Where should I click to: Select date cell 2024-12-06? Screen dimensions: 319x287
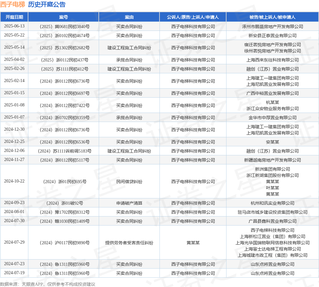click(x=14, y=151)
